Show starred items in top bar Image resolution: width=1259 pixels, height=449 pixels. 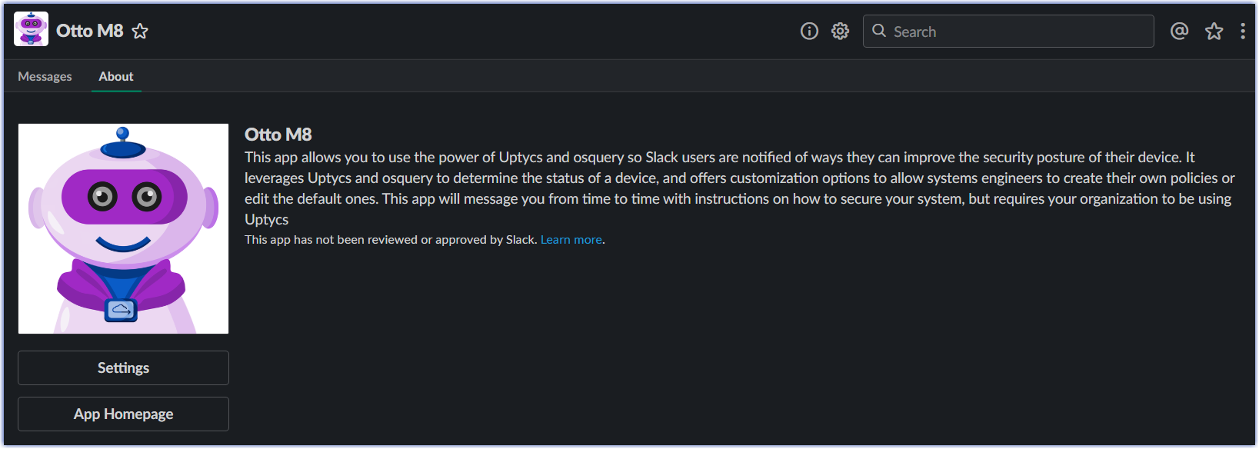click(1214, 31)
